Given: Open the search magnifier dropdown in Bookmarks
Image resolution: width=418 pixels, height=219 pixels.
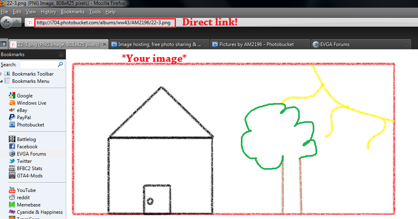Looking at the screenshot, I should point(61,65).
